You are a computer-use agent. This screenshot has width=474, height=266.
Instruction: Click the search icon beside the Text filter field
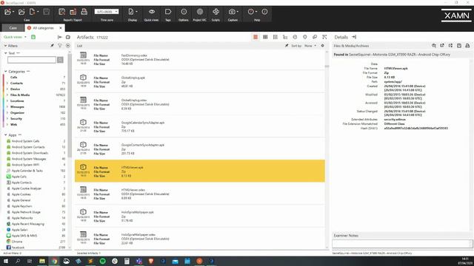click(x=60, y=60)
